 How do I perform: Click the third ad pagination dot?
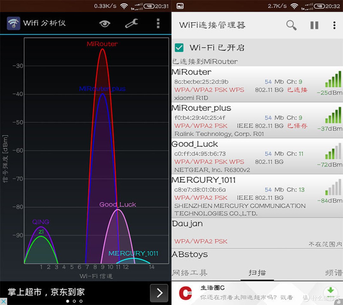click(x=81, y=301)
